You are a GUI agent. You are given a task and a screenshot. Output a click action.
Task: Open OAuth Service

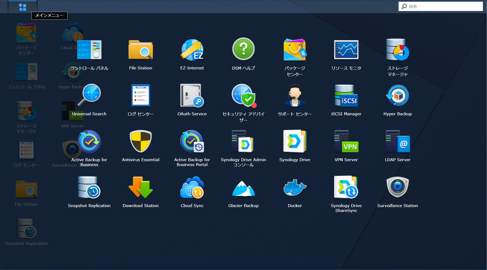coord(192,100)
